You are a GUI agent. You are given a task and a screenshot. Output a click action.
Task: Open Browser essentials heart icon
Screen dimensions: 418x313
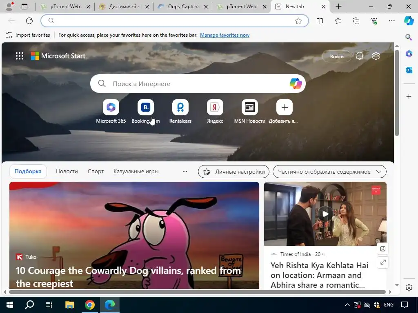pos(374,21)
